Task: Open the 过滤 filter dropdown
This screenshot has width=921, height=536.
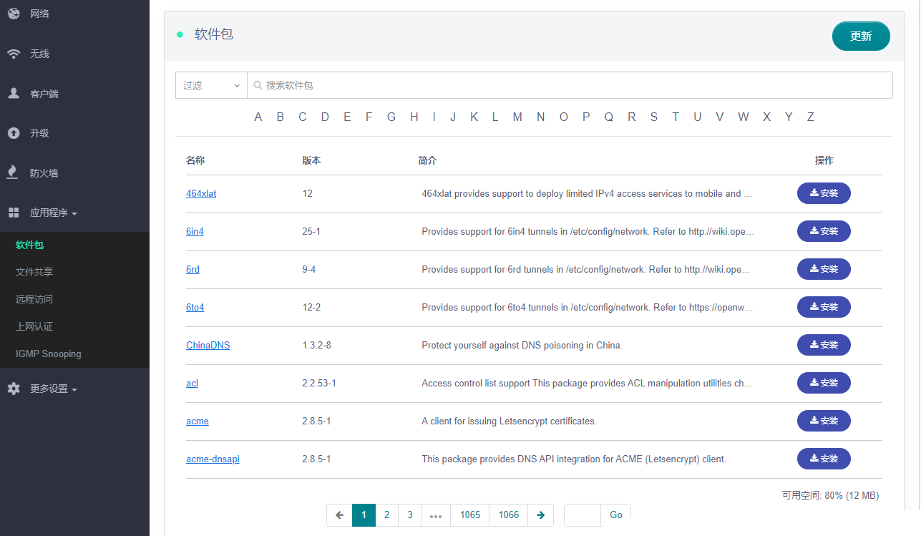Action: tap(211, 85)
